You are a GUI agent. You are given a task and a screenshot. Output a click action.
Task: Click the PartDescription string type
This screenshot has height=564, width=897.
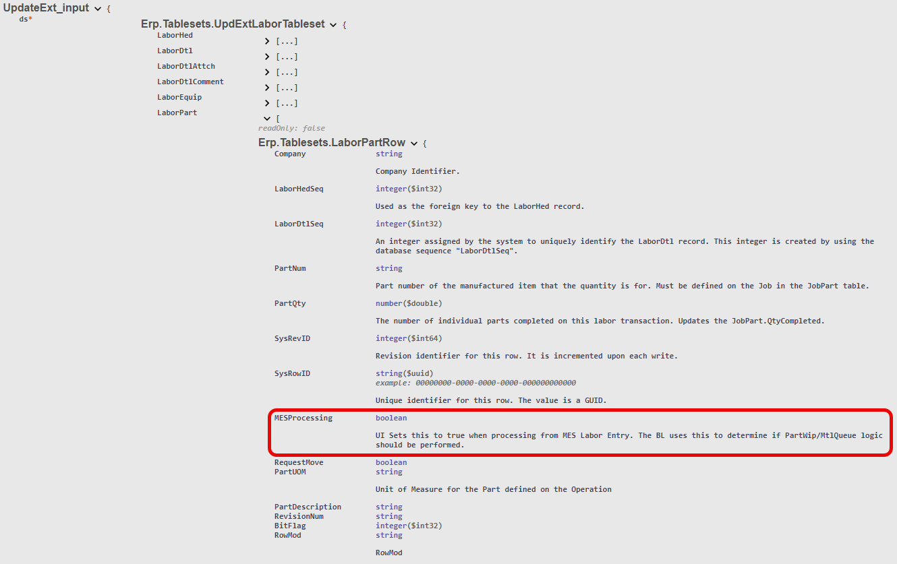pyautogui.click(x=388, y=507)
